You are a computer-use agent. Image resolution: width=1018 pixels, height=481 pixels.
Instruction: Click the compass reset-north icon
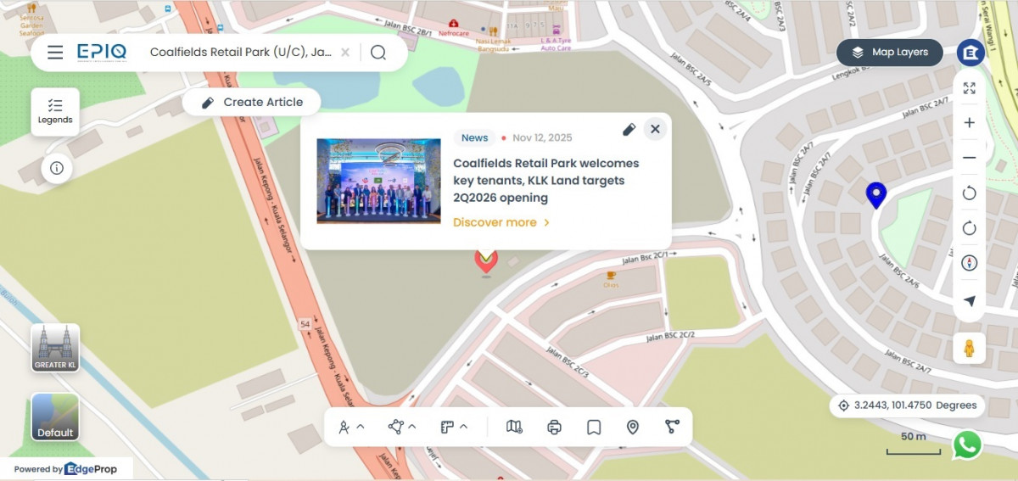coord(969,263)
